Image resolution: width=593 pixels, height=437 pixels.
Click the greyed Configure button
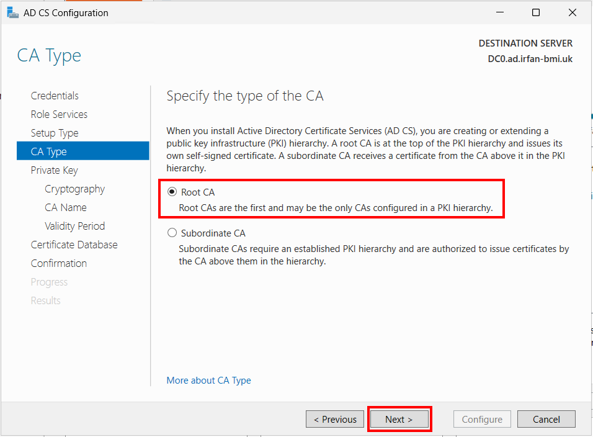[x=482, y=419]
